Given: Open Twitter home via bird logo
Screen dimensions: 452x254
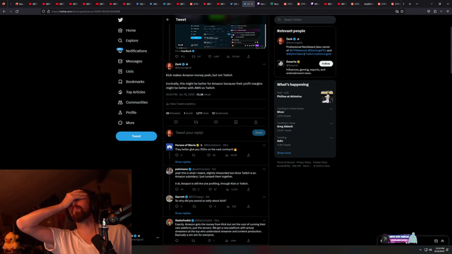Looking at the screenshot, I should pos(120,20).
